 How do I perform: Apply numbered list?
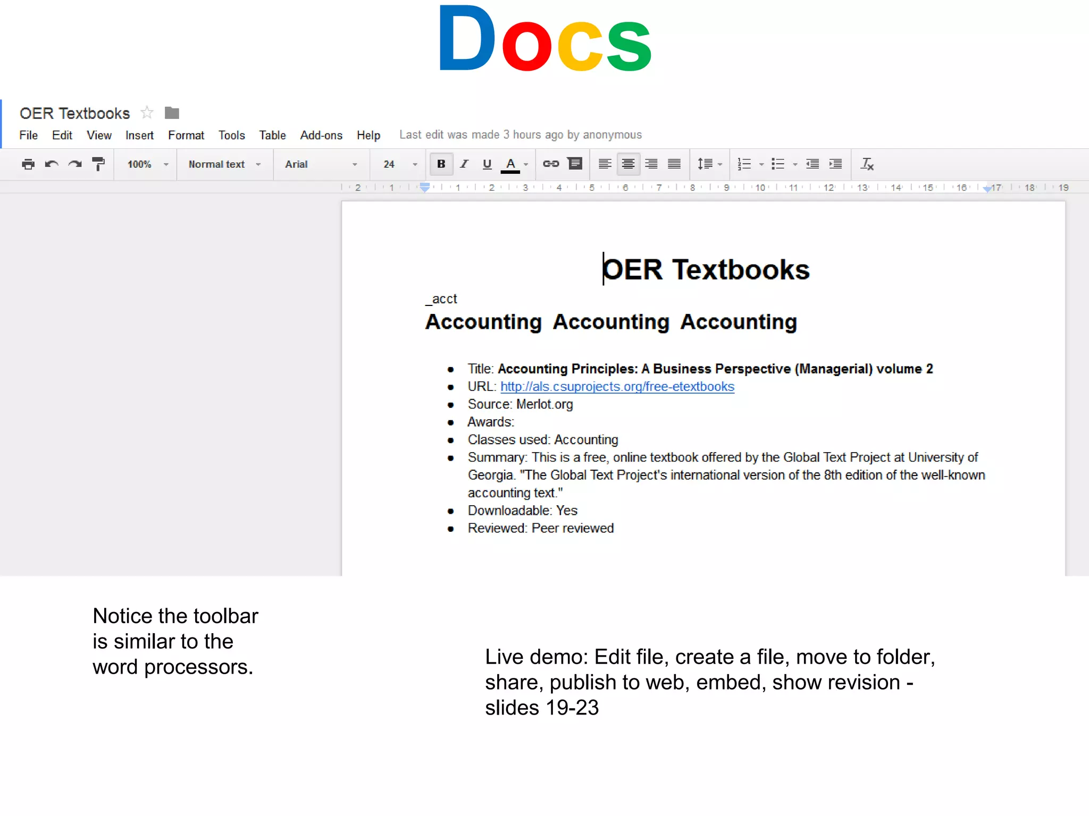click(744, 164)
